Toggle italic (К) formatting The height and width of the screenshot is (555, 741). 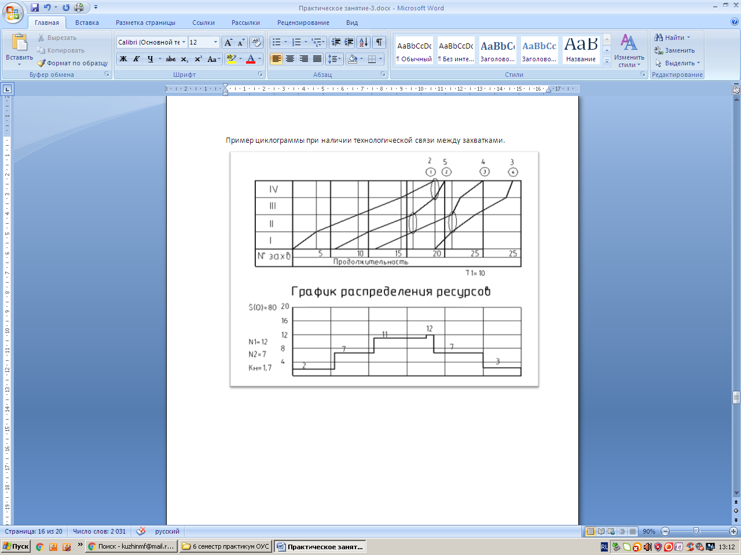(x=137, y=59)
